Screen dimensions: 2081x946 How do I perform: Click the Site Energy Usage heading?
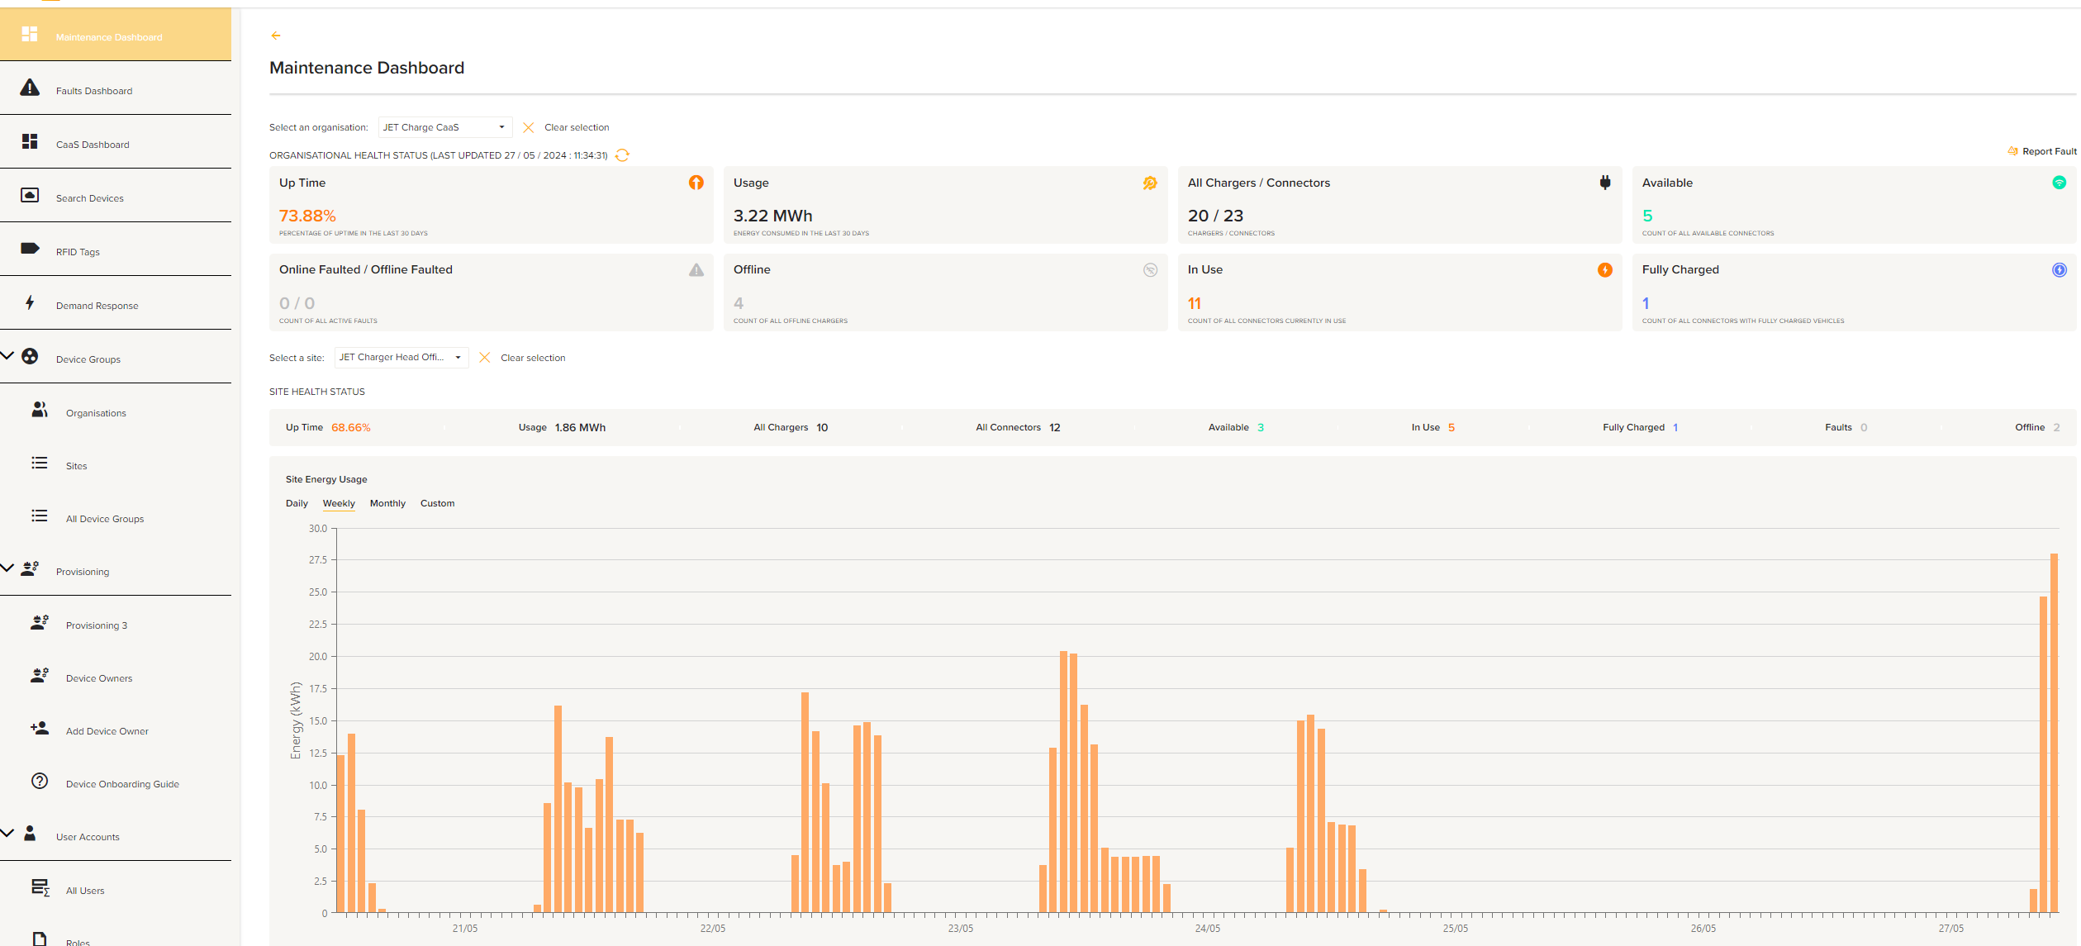point(326,479)
